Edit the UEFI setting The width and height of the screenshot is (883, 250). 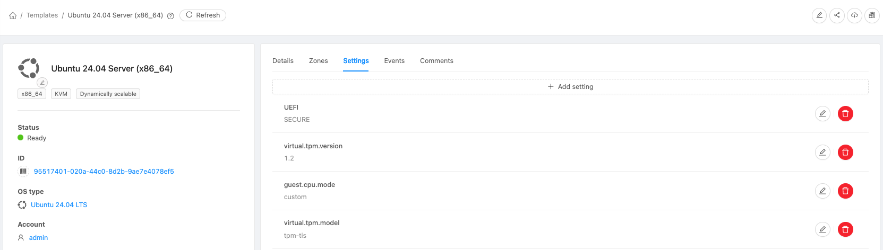pos(822,113)
